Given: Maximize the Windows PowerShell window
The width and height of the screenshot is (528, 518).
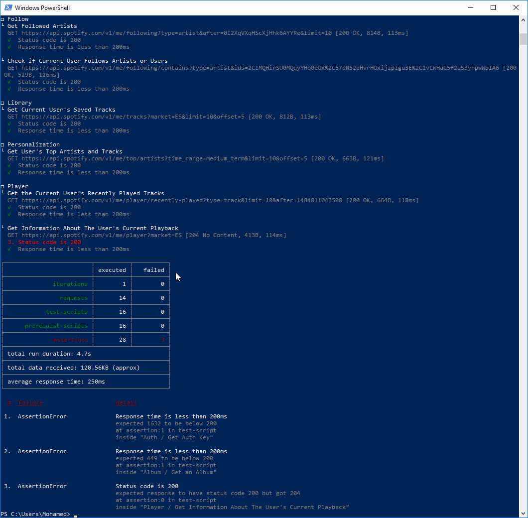Looking at the screenshot, I should [493, 7].
